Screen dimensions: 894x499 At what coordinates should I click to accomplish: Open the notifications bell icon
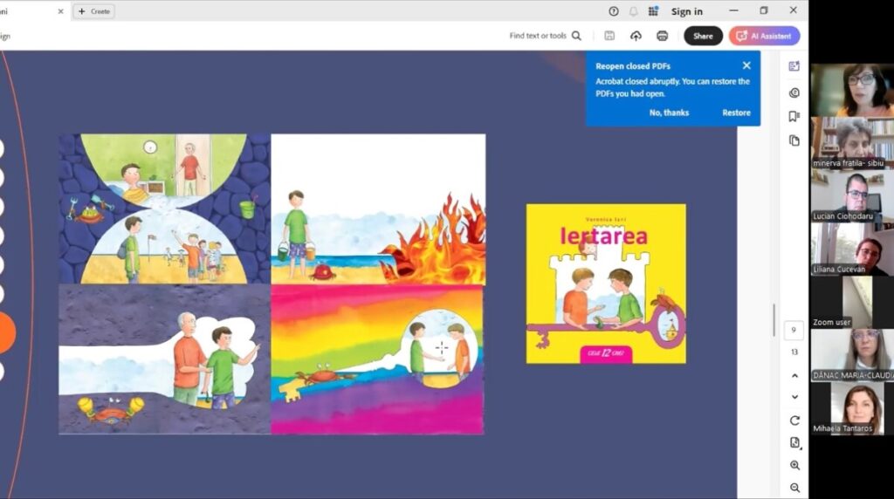click(x=634, y=11)
